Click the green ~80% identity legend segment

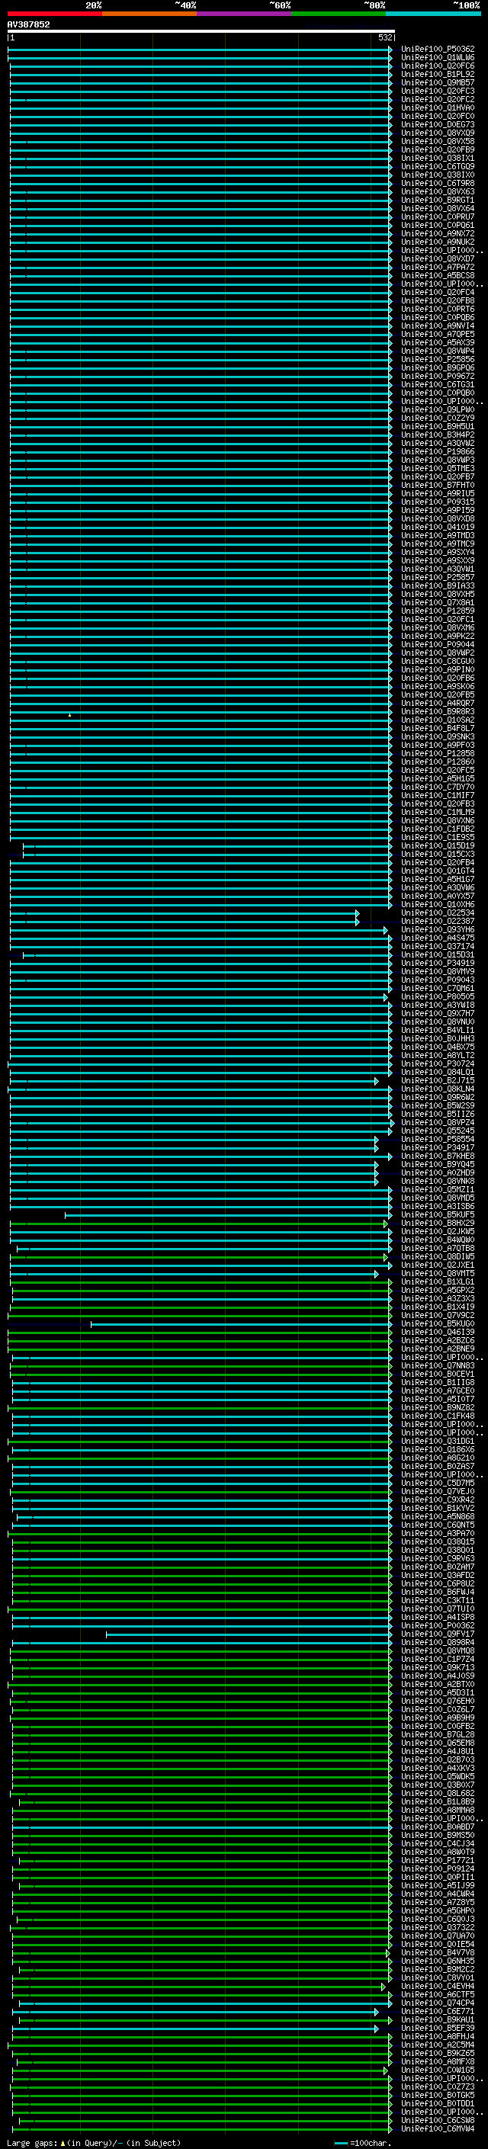click(x=339, y=14)
